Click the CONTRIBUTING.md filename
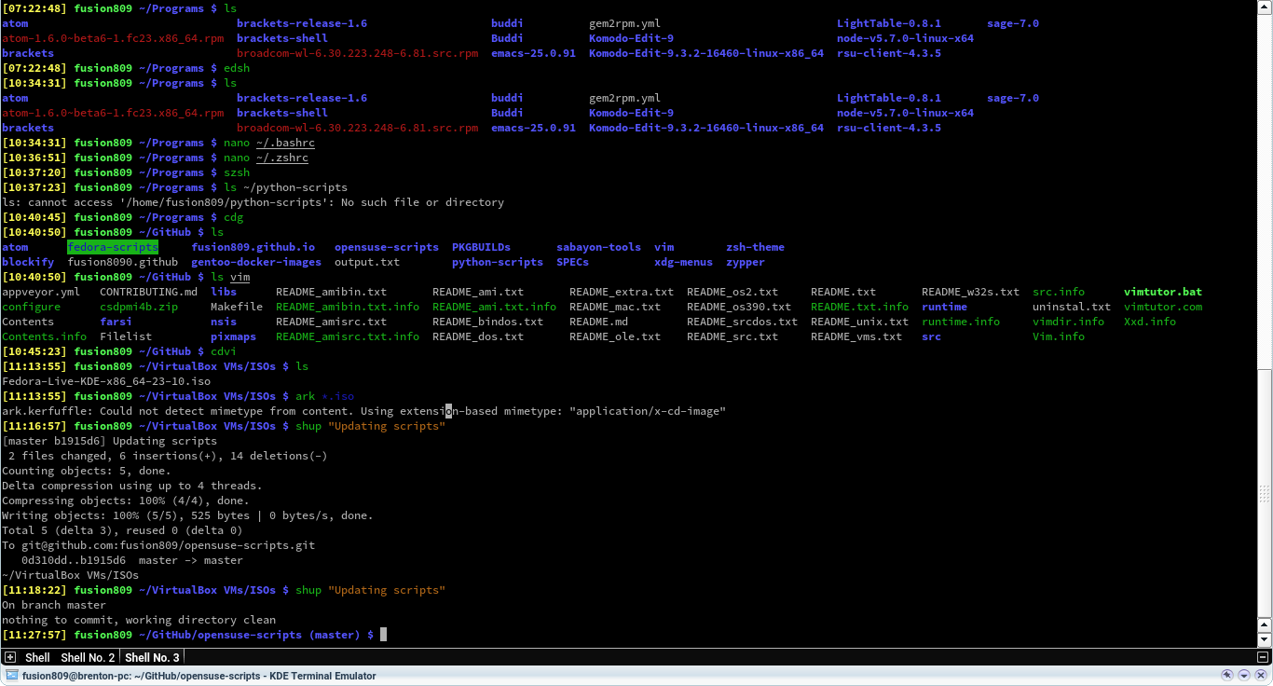Image resolution: width=1273 pixels, height=686 pixels. (x=148, y=292)
